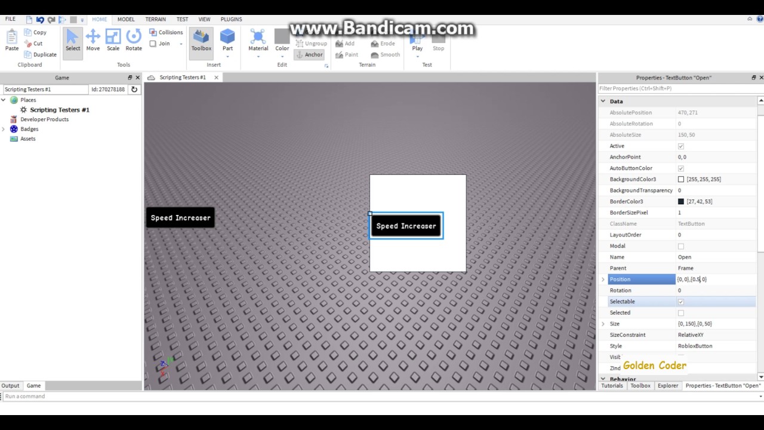Click the Color icon
The height and width of the screenshot is (430, 764).
282,36
